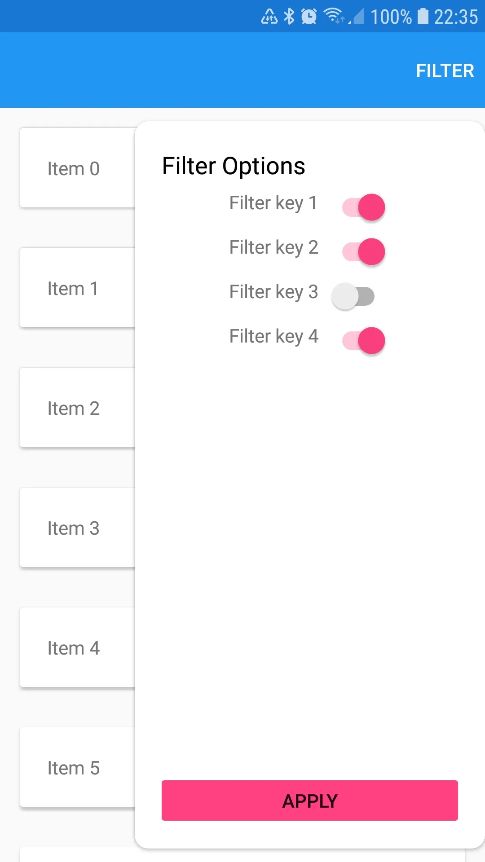Turn off Filter key 1 switch
The width and height of the screenshot is (485, 862).
(364, 207)
